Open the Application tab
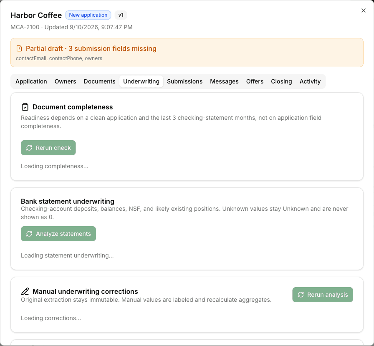 [x=31, y=81]
